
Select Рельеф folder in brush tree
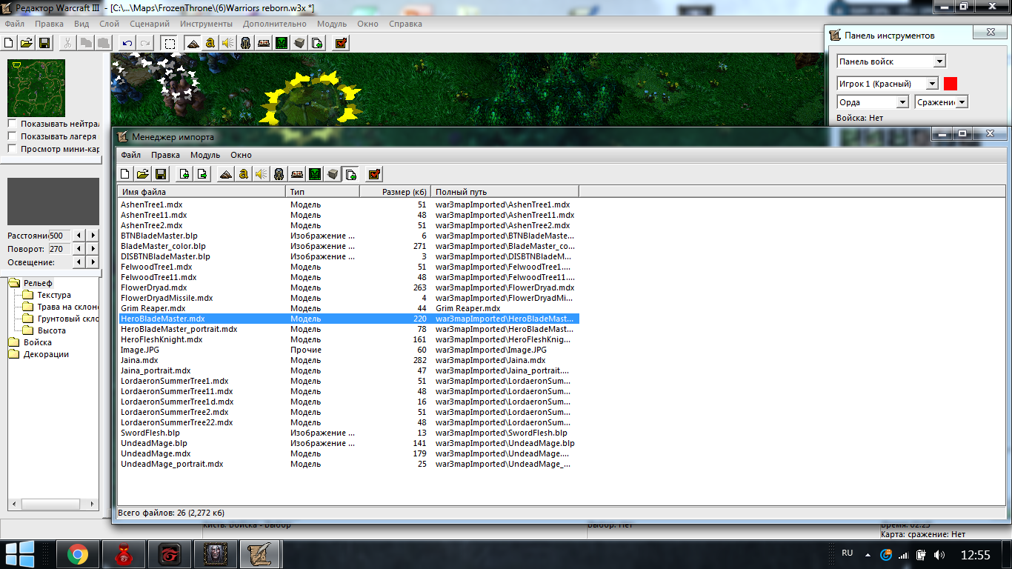pos(37,283)
